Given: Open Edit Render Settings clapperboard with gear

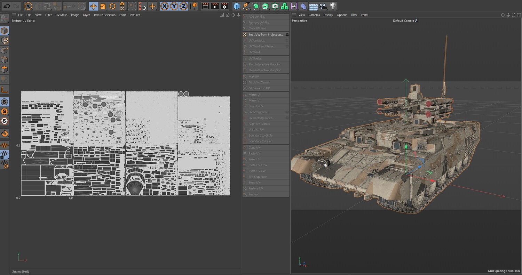Looking at the screenshot, I should tap(225, 6).
